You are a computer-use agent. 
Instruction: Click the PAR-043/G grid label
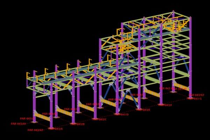pyautogui.click(x=195, y=99)
